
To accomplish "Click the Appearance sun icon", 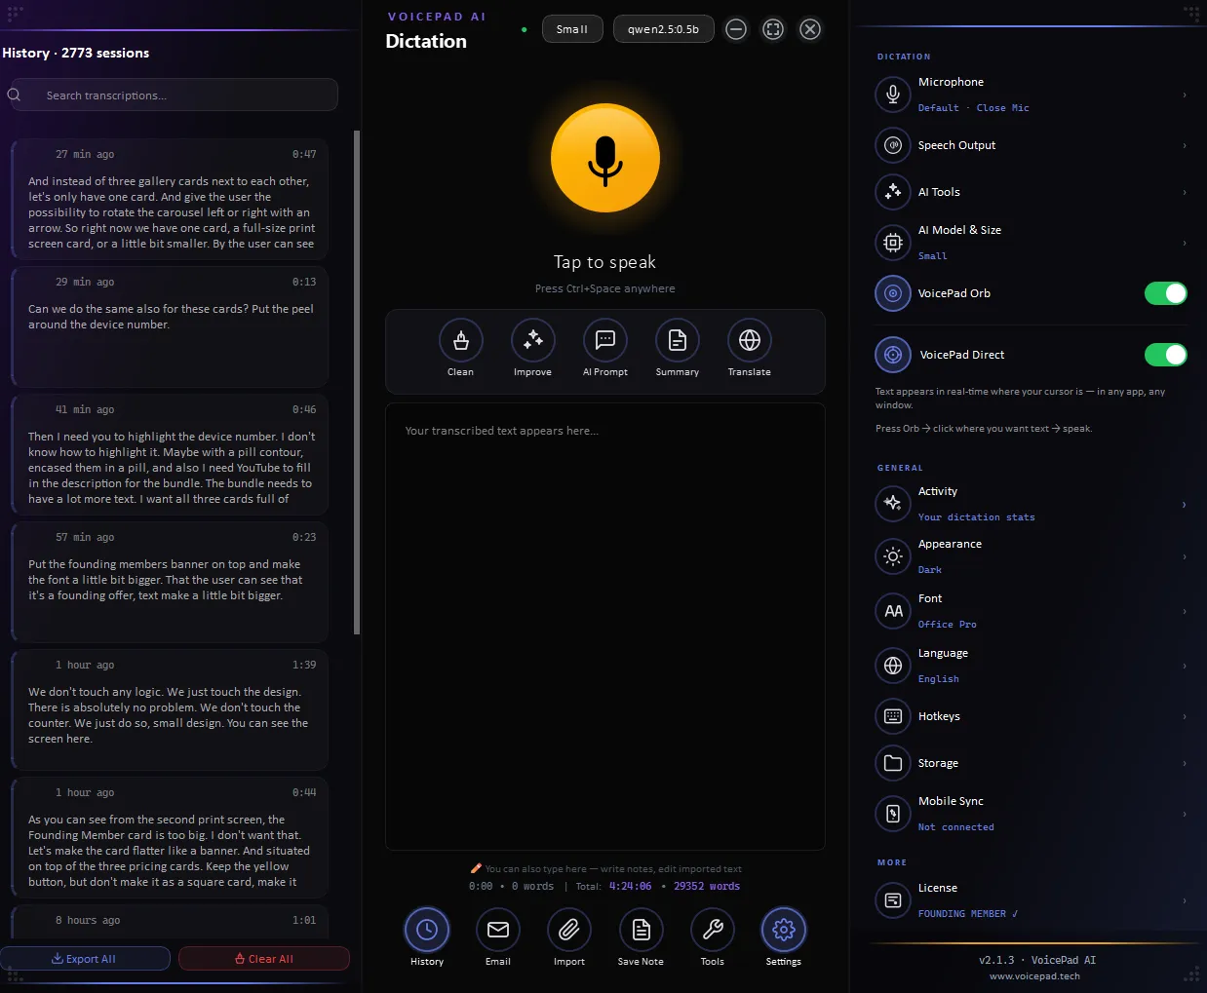I will point(892,556).
